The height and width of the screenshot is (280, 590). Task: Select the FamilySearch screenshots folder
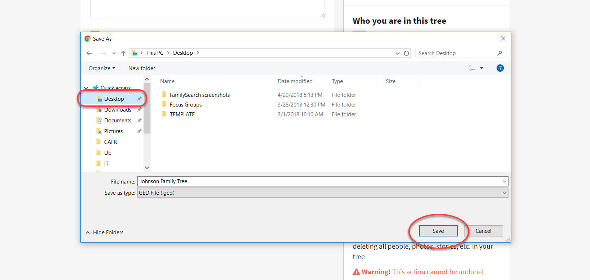199,95
